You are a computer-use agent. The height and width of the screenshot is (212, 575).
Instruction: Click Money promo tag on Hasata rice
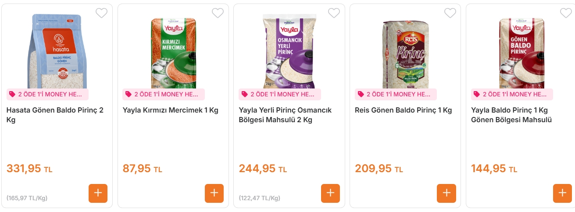tap(47, 94)
